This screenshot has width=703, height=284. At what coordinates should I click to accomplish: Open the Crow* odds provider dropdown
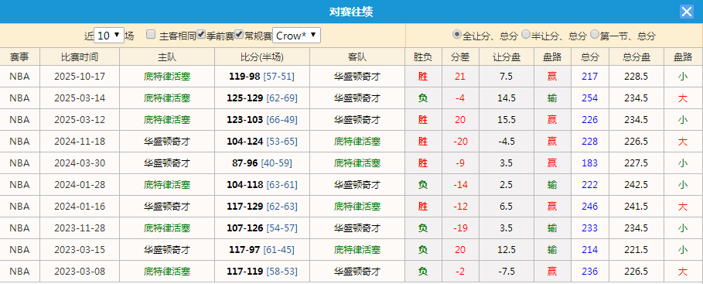tap(297, 36)
